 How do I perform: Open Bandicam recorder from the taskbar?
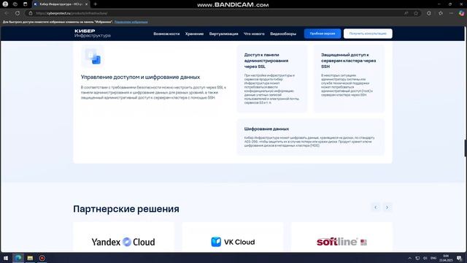tap(42, 258)
